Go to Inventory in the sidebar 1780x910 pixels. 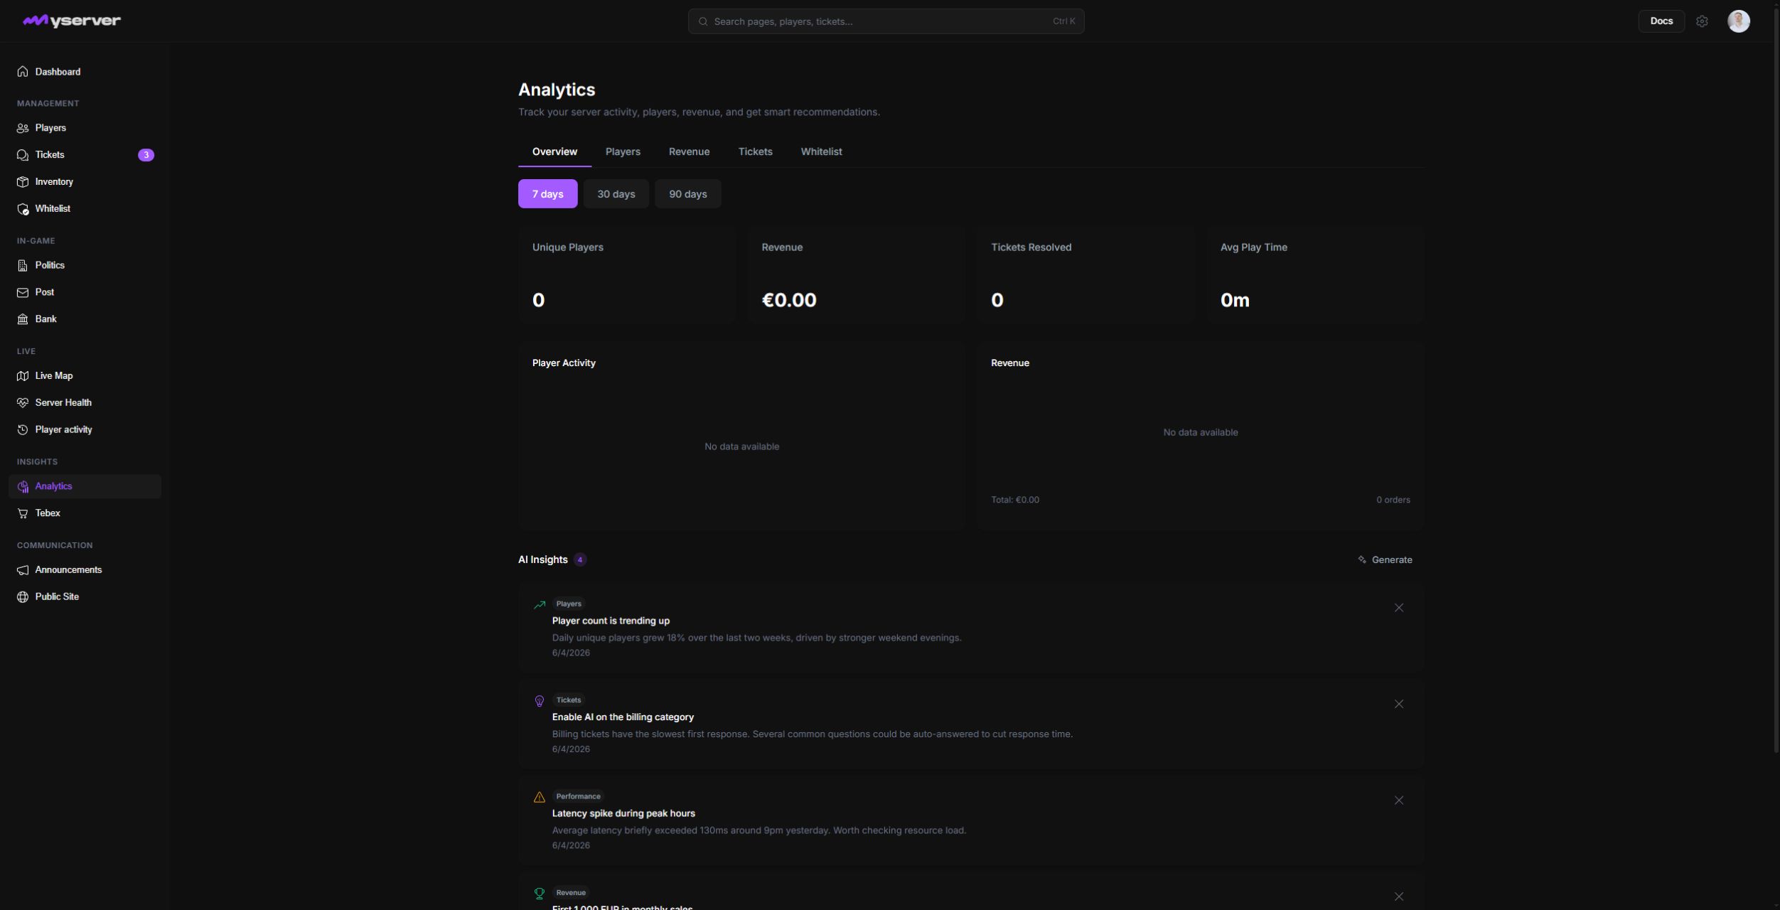coord(85,182)
